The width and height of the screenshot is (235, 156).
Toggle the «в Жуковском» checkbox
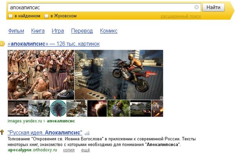coord(47,16)
